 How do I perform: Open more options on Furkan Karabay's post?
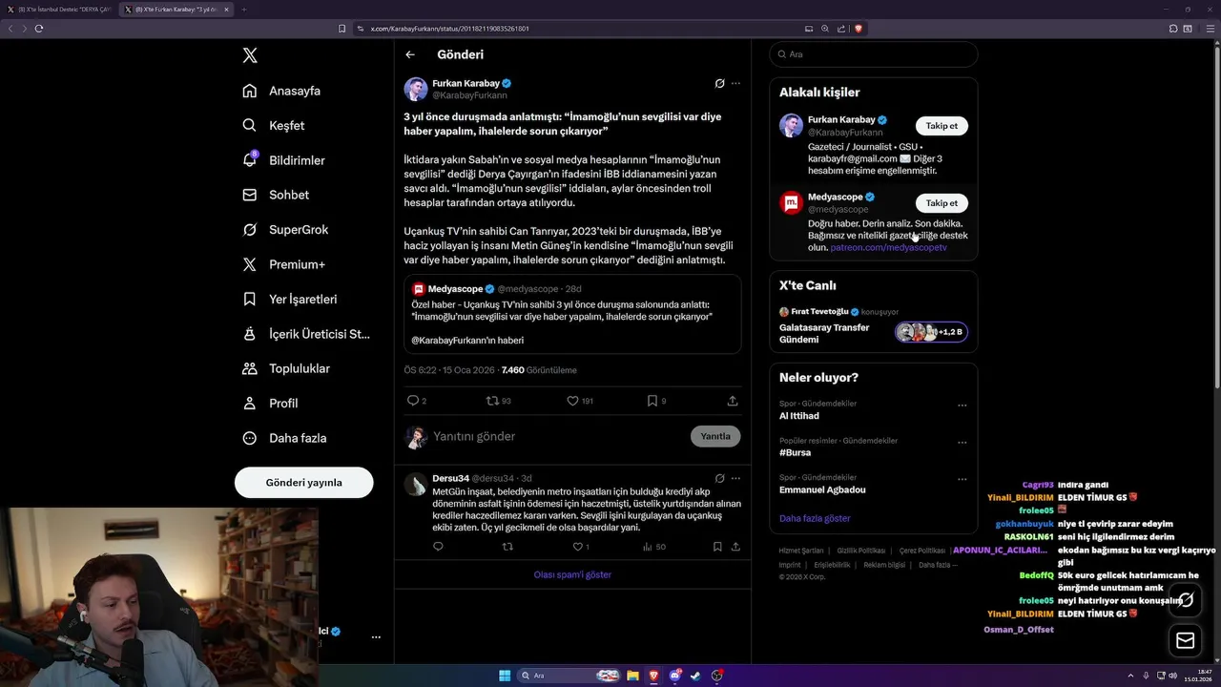click(735, 83)
